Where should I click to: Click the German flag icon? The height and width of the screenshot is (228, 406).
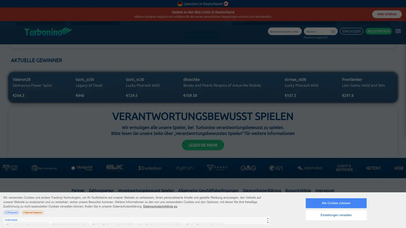pyautogui.click(x=180, y=4)
